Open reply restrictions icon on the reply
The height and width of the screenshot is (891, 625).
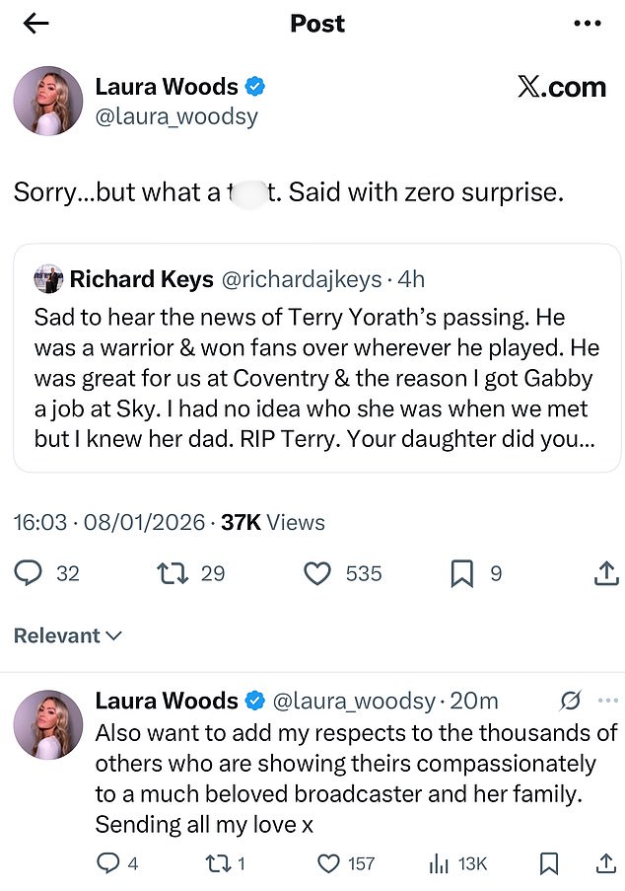click(x=570, y=701)
